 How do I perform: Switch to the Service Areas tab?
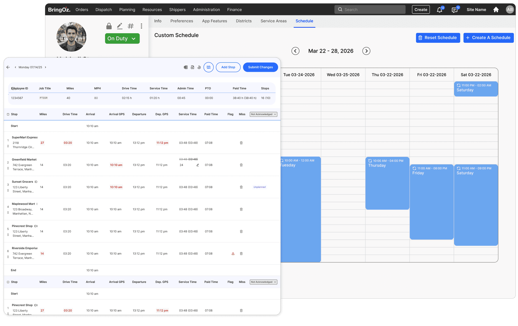274,21
